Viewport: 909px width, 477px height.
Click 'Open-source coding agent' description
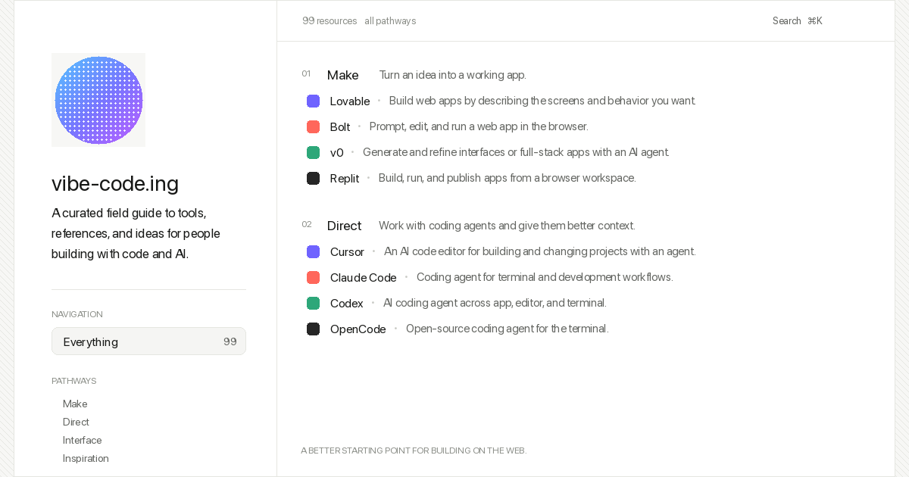coord(507,329)
